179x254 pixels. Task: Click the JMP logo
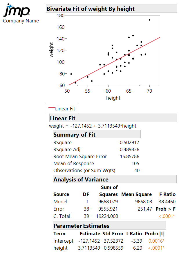17,11
